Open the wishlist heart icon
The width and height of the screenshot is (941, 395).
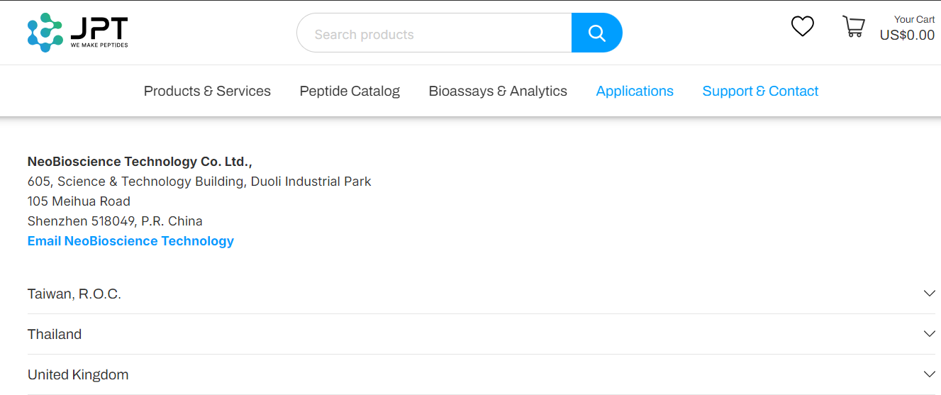click(802, 27)
